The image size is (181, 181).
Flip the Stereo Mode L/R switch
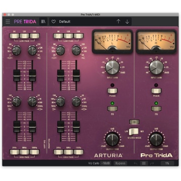134,132
